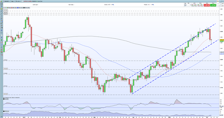This screenshot has width=224, height=118.
Task: Open the 1 day timeframe dropdown
Action: pos(13,1)
